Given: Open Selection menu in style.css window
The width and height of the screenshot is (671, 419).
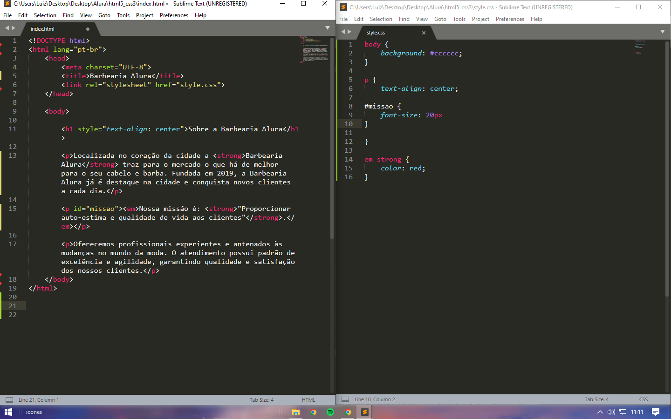Looking at the screenshot, I should point(381,19).
